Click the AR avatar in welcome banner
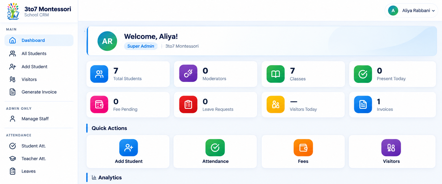The image size is (442, 184). [x=107, y=41]
